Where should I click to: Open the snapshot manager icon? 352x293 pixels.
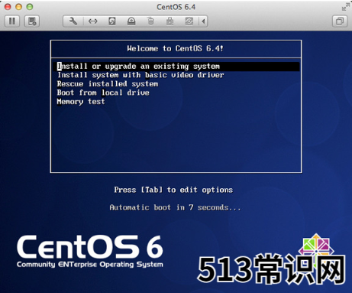tap(32, 21)
